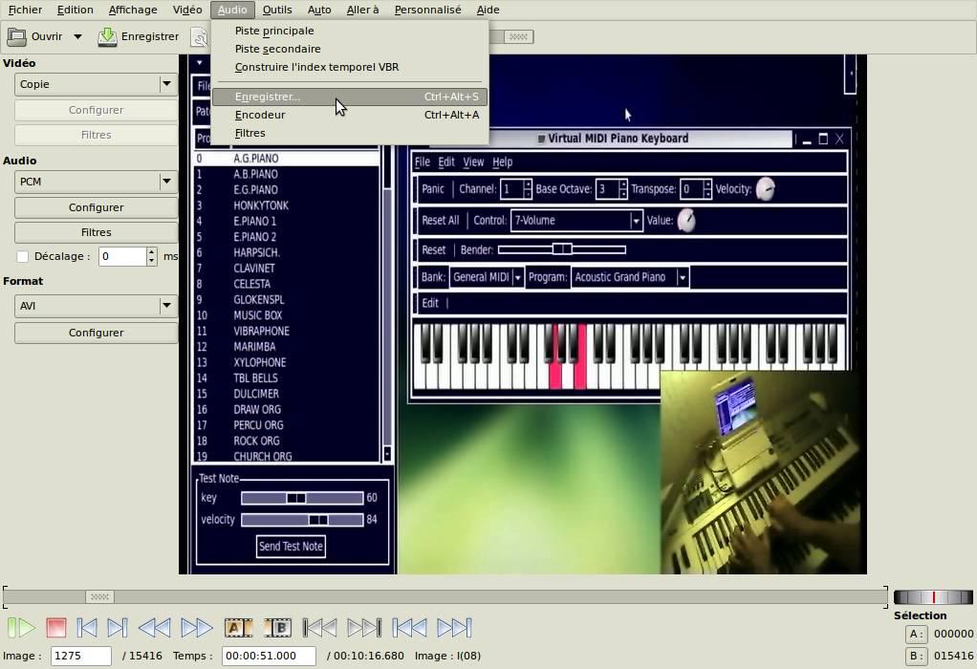The height and width of the screenshot is (669, 977).
Task: Click the jog shuttle wheel control
Action: [933, 597]
